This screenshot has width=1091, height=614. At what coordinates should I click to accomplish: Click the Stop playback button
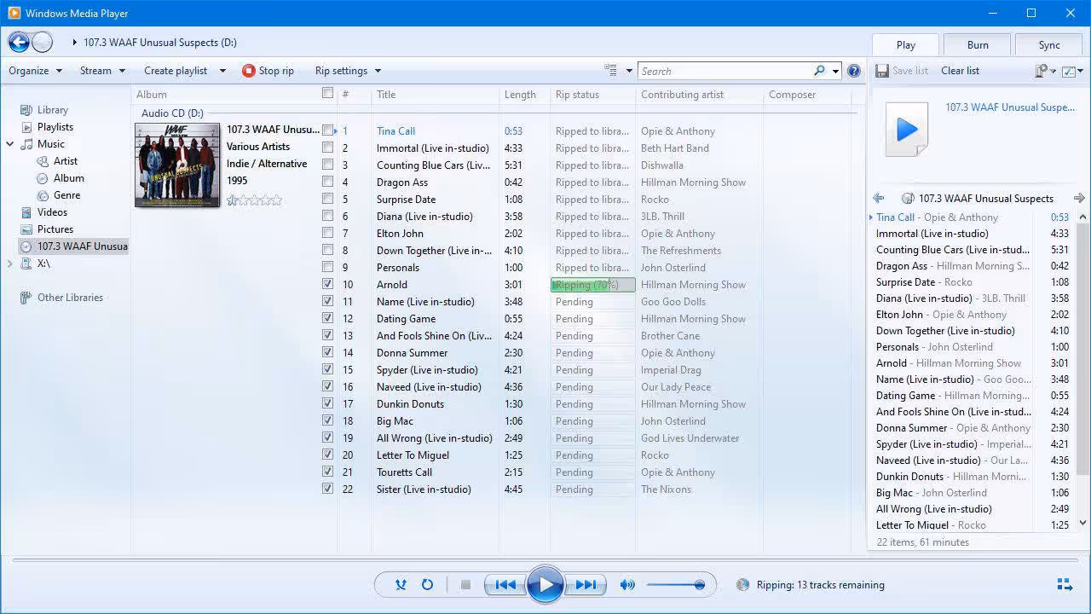(x=465, y=585)
